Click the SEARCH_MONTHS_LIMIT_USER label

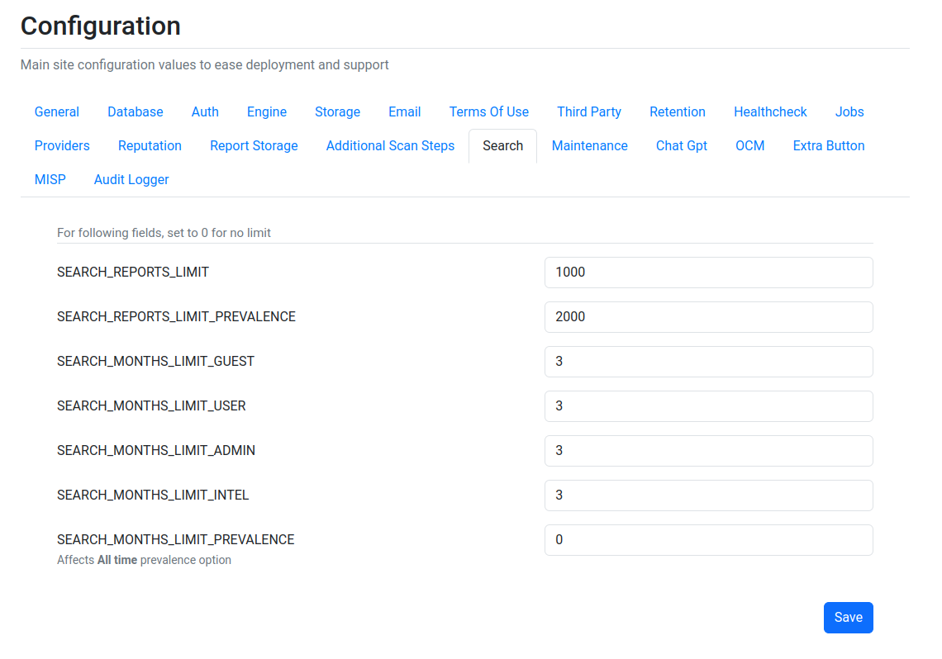pyautogui.click(x=151, y=406)
